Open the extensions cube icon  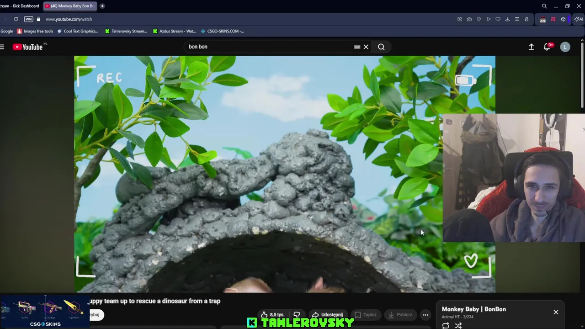pos(563,19)
